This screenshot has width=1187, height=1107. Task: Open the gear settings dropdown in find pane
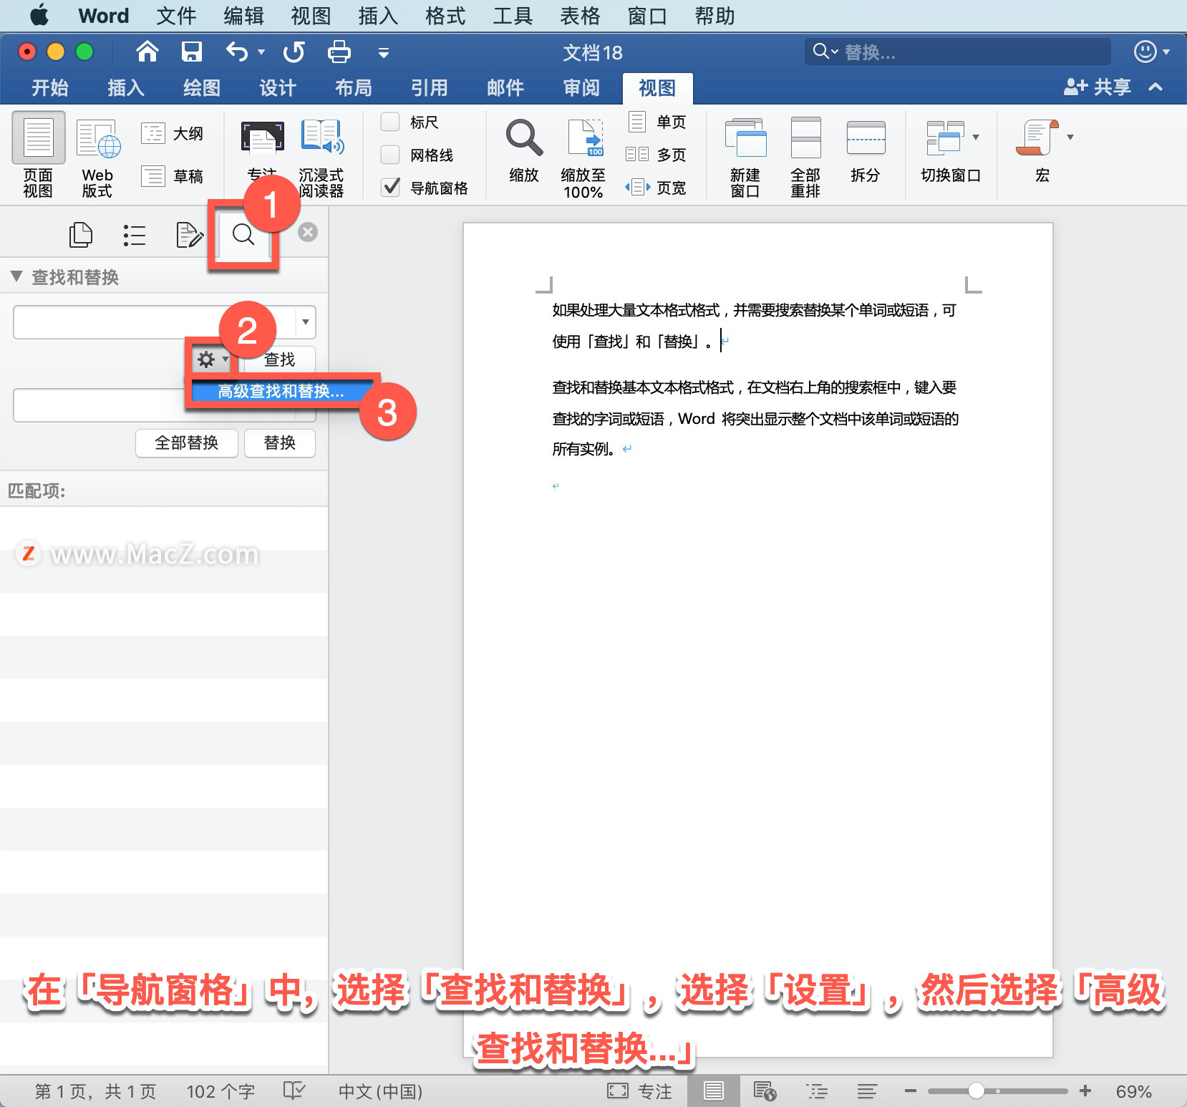pos(213,359)
